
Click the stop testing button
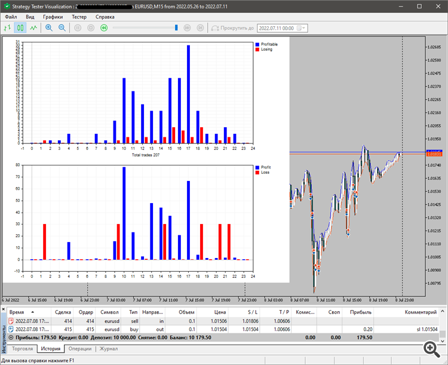tap(91, 28)
